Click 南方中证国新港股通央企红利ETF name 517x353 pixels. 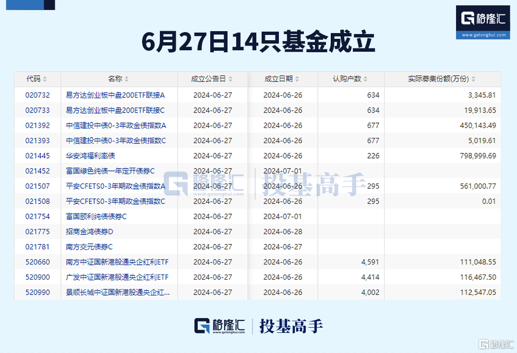117,262
